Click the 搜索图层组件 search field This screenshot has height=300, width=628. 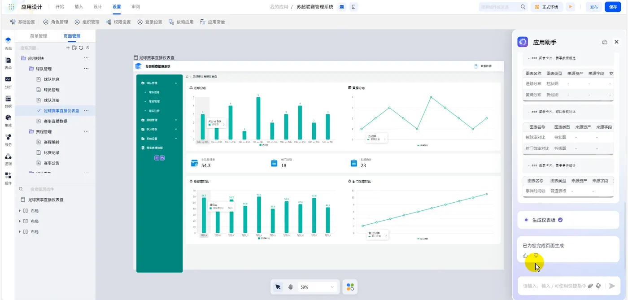pyautogui.click(x=55, y=189)
